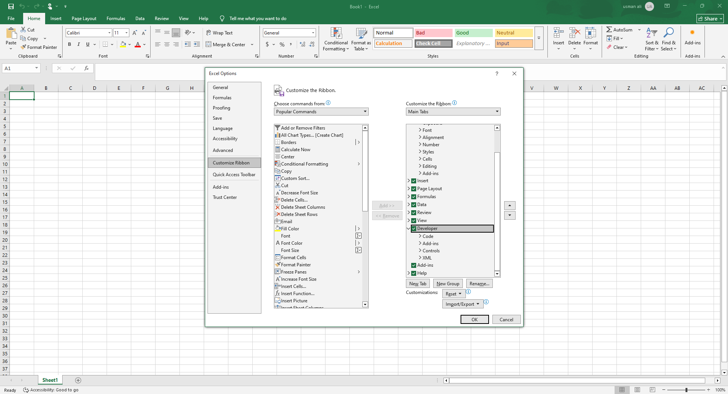Click Move Up arrow button in dialog
The width and height of the screenshot is (728, 394).
(x=509, y=206)
